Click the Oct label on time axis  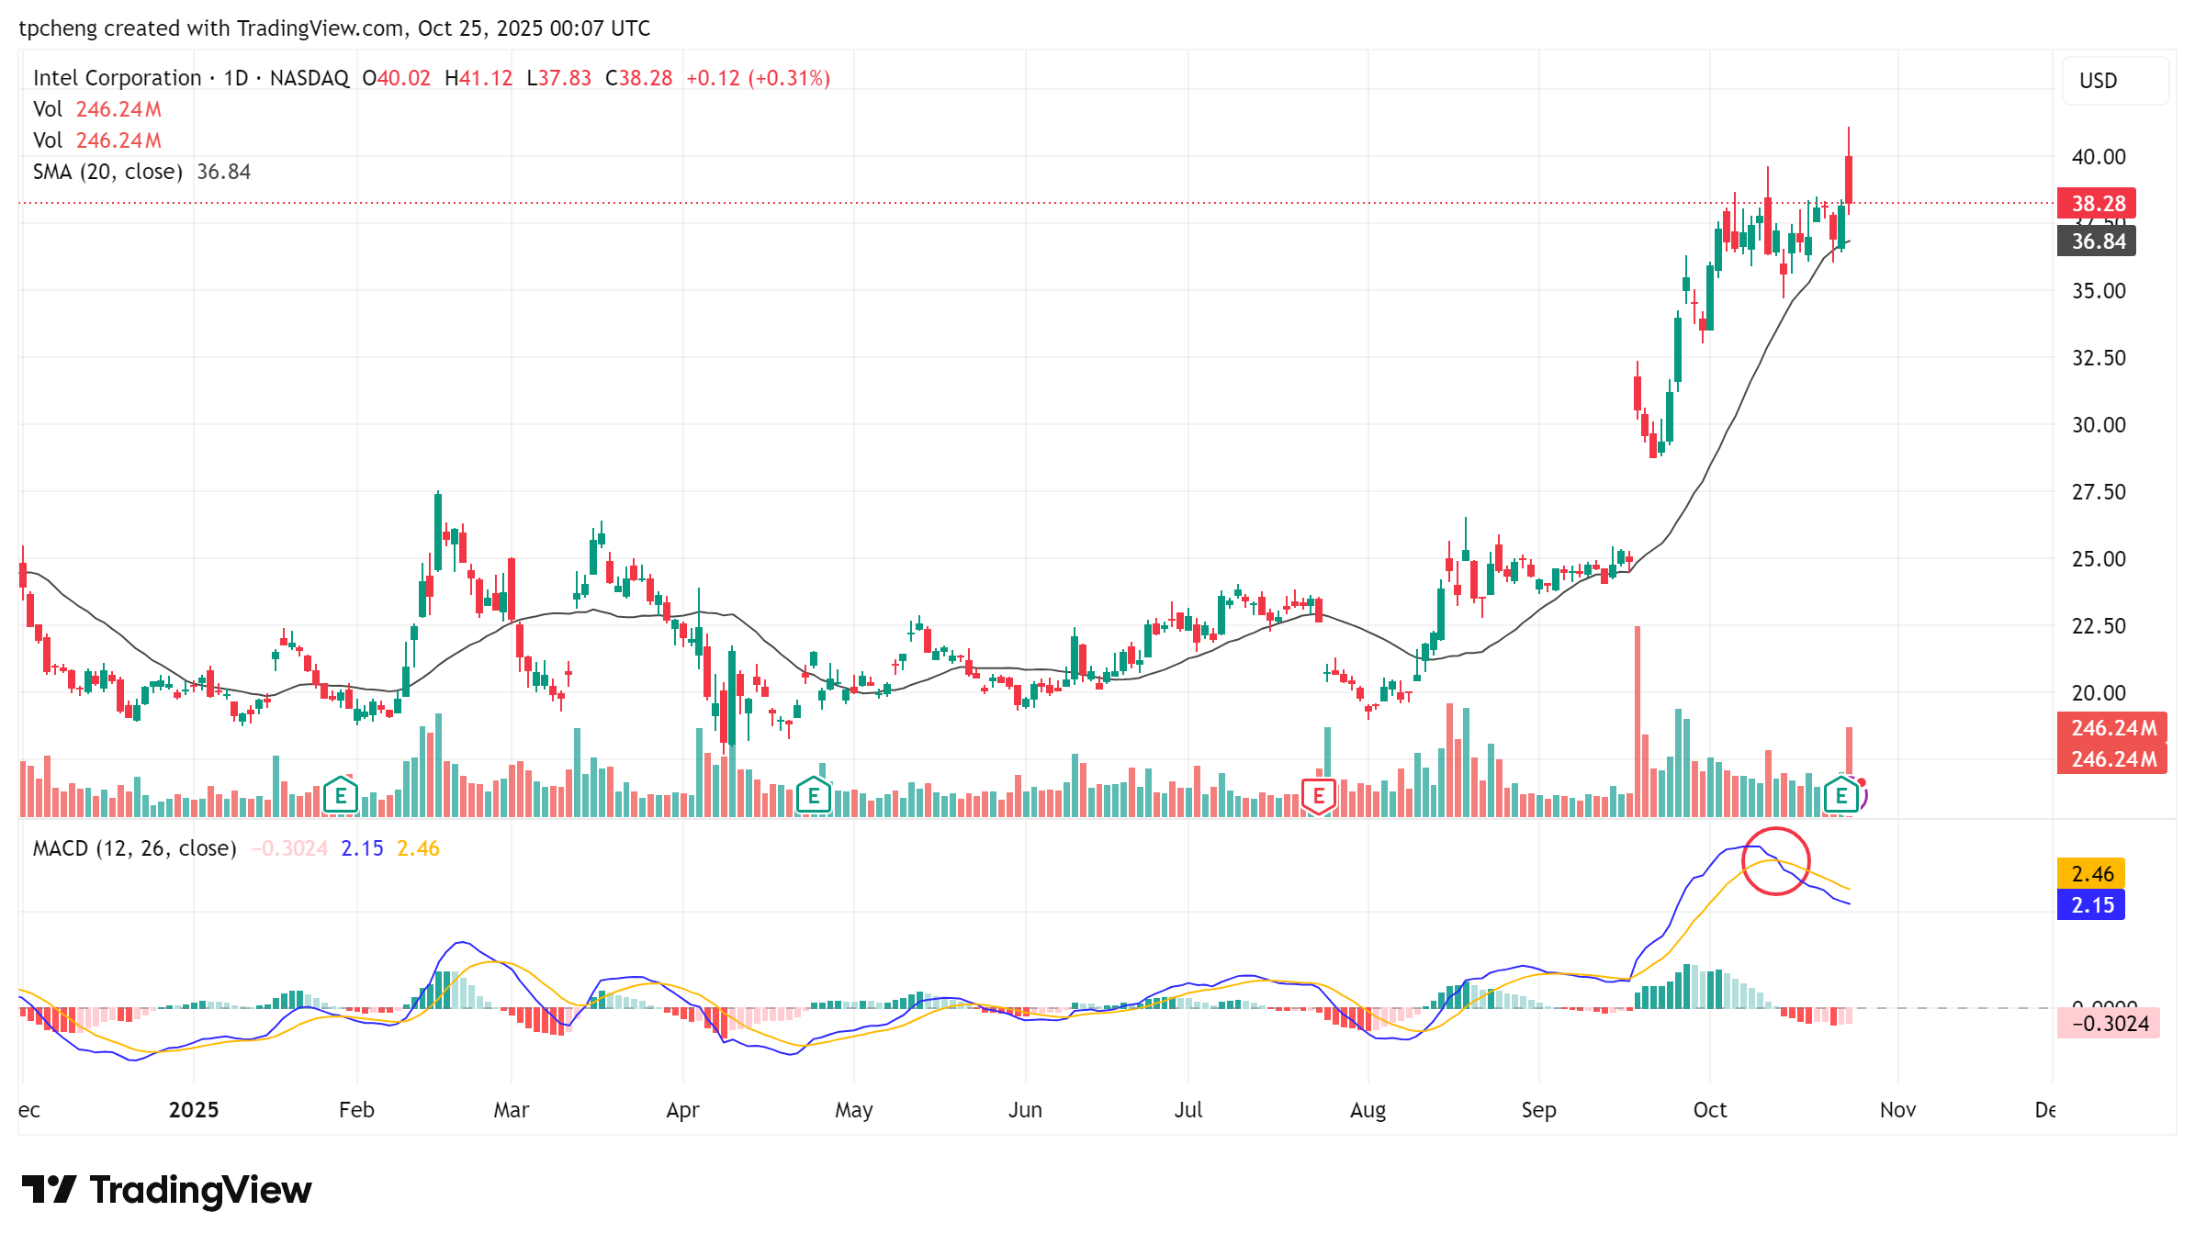(1709, 1110)
